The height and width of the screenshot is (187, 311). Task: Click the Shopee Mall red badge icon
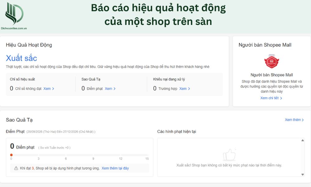[x=272, y=61]
